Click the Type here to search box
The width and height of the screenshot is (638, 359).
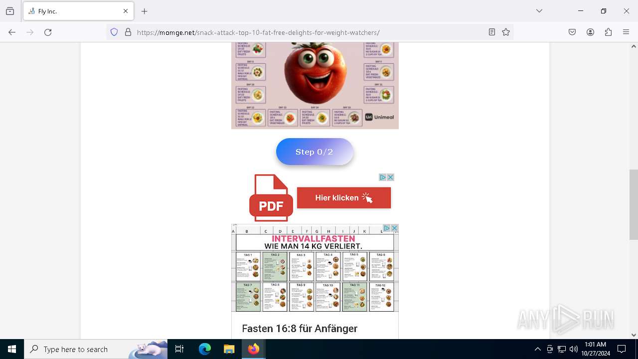pyautogui.click(x=96, y=349)
